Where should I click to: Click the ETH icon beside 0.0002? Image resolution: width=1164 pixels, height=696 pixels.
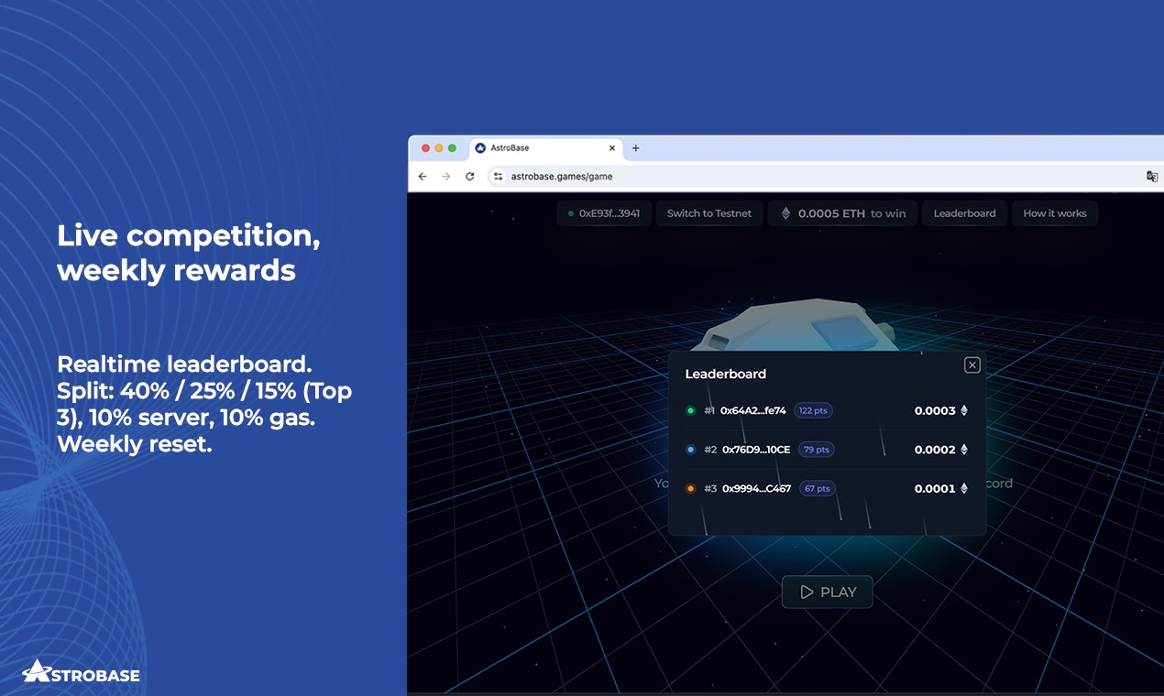point(964,450)
